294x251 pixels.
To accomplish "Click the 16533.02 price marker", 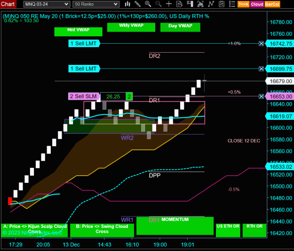I will point(280,167).
